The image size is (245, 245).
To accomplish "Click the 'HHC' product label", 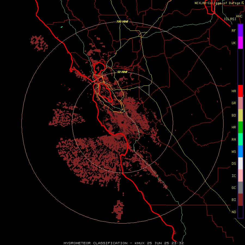I will tap(239, 16).
